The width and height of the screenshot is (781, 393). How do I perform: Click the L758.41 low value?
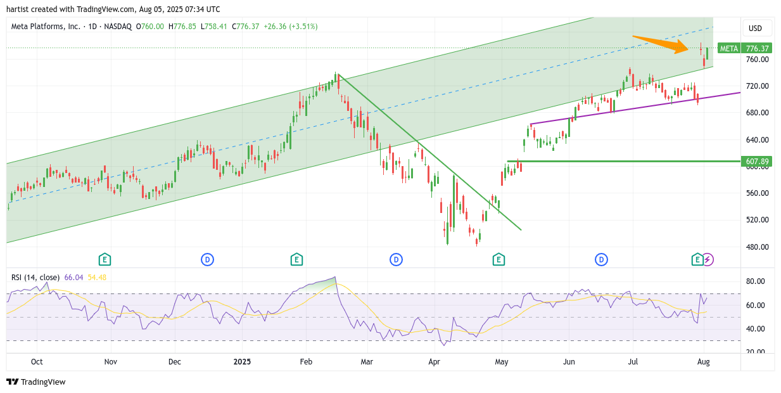(x=214, y=27)
